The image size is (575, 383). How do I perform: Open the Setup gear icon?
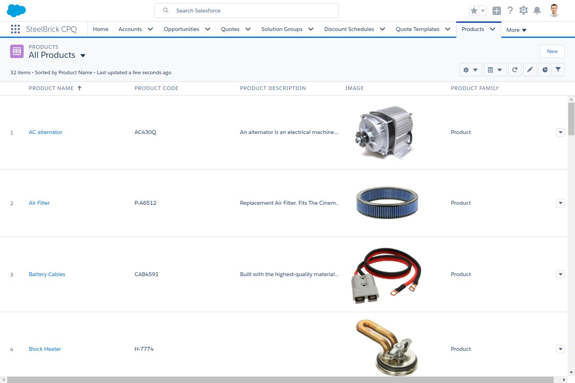pos(523,10)
